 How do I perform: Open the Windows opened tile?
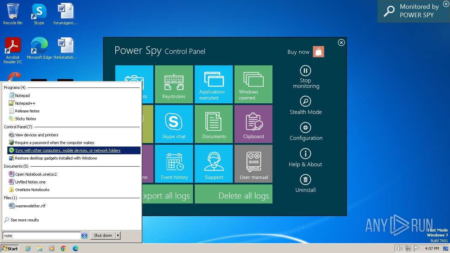coord(253,84)
